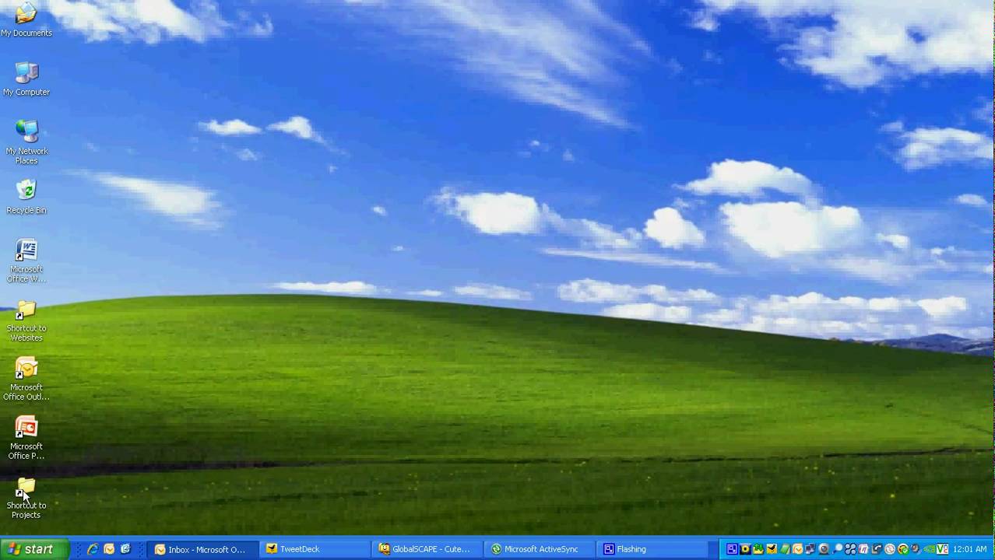995x560 pixels.
Task: Open the TweetDeck bird icon in the tray
Action: tap(772, 549)
